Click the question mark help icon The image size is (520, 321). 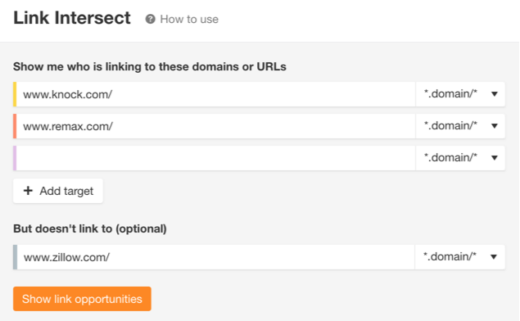[150, 19]
